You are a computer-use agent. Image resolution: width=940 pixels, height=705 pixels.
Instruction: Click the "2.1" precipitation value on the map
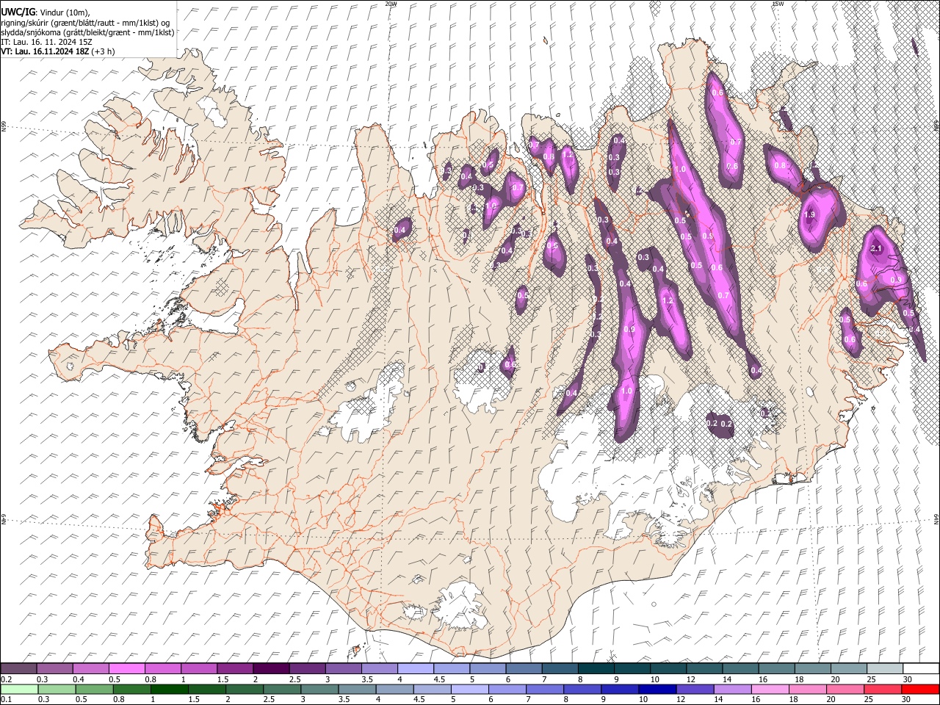pyautogui.click(x=875, y=249)
